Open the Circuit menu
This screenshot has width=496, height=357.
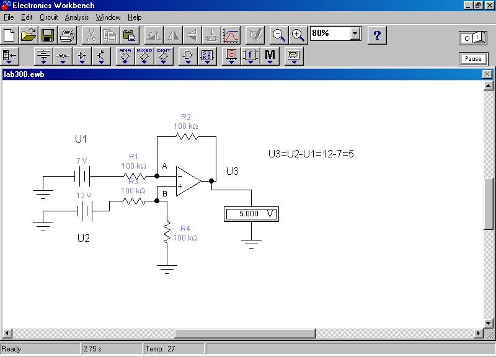(x=48, y=17)
